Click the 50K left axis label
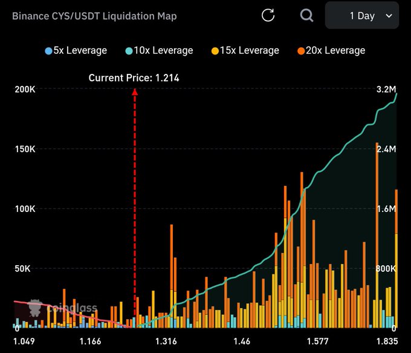The height and width of the screenshot is (353, 411). [22, 269]
